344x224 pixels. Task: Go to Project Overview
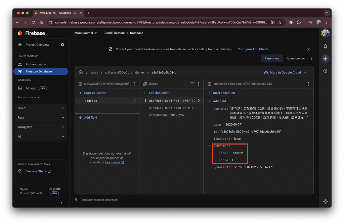37,45
